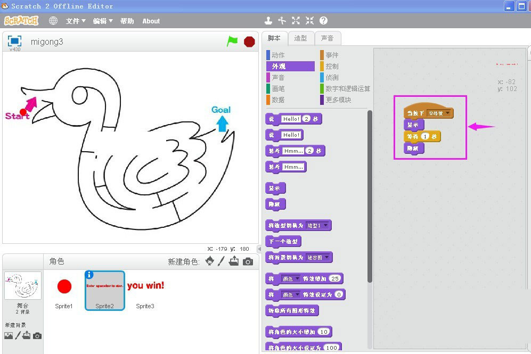Open the 文件 menu

(76, 21)
